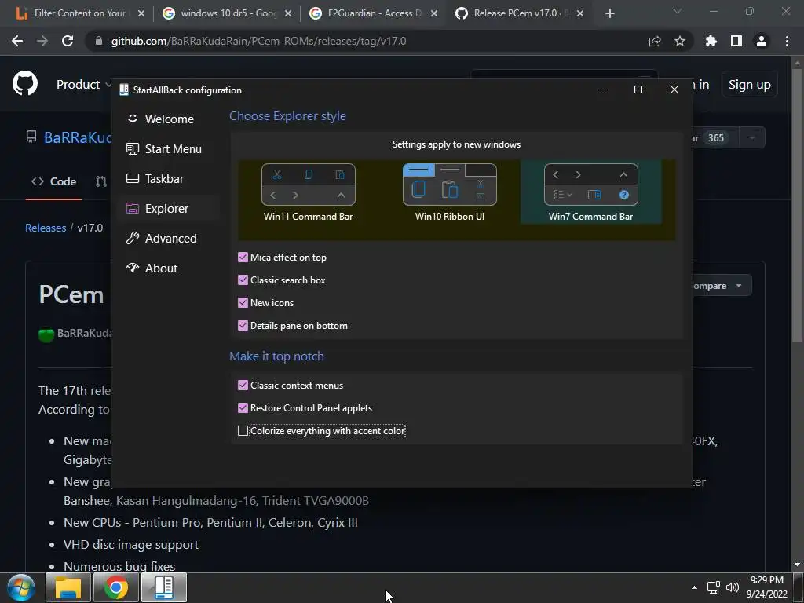
Task: Show hidden system tray icons
Action: 694,587
